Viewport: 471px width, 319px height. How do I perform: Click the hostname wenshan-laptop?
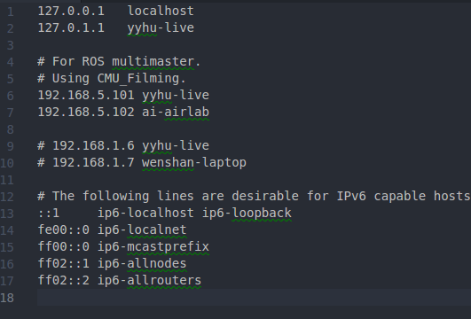coord(194,163)
